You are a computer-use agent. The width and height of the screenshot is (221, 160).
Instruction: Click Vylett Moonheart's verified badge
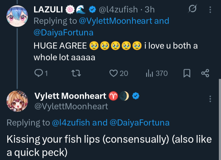pyautogui.click(x=136, y=96)
